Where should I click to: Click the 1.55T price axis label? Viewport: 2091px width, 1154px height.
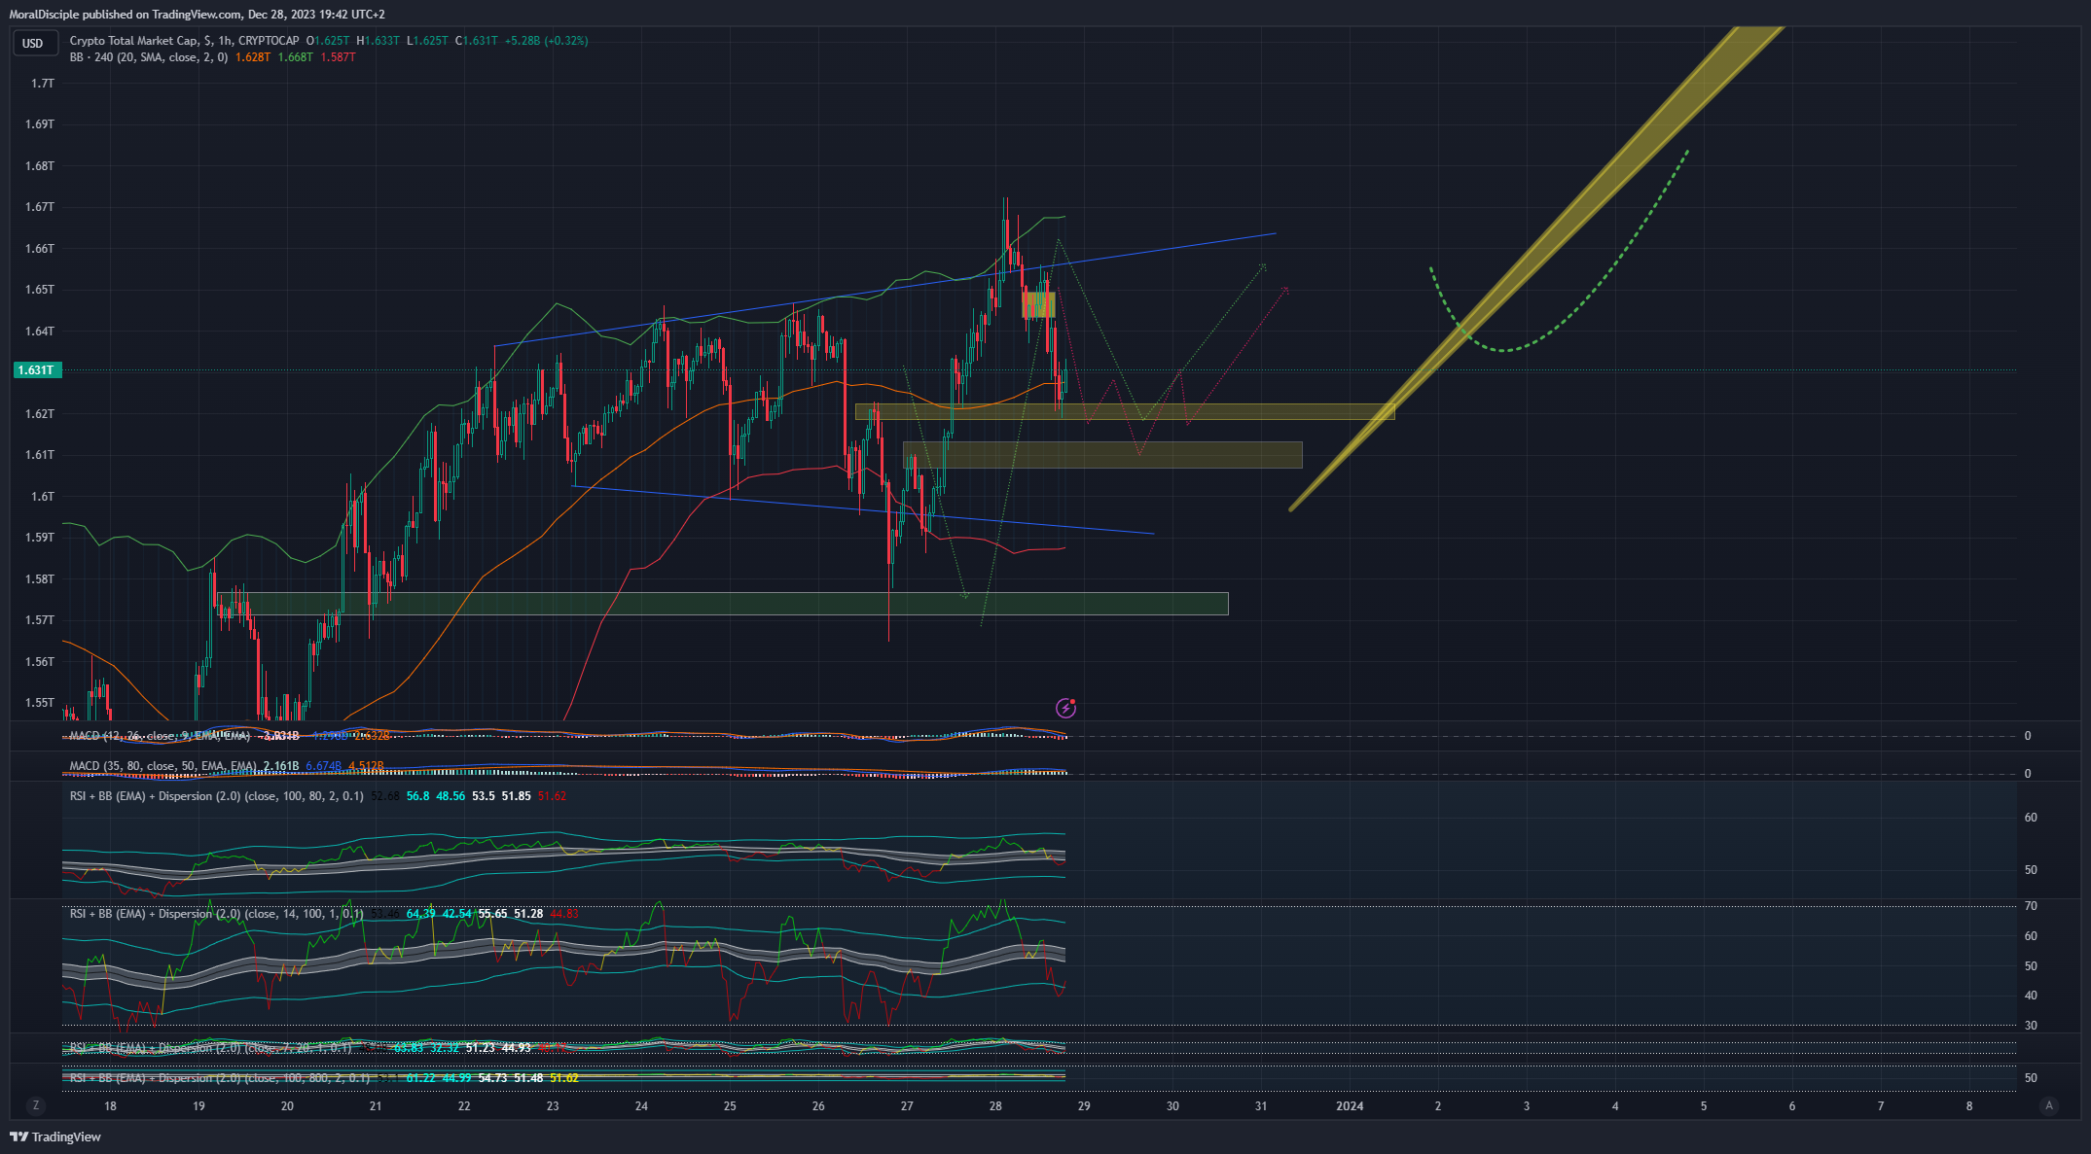(40, 703)
